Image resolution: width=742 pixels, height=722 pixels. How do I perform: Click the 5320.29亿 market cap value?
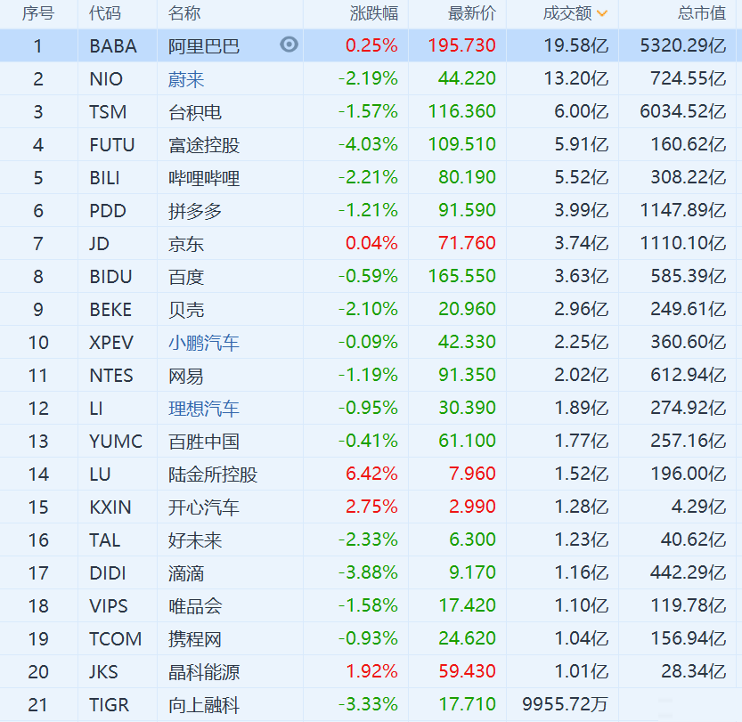coord(683,45)
